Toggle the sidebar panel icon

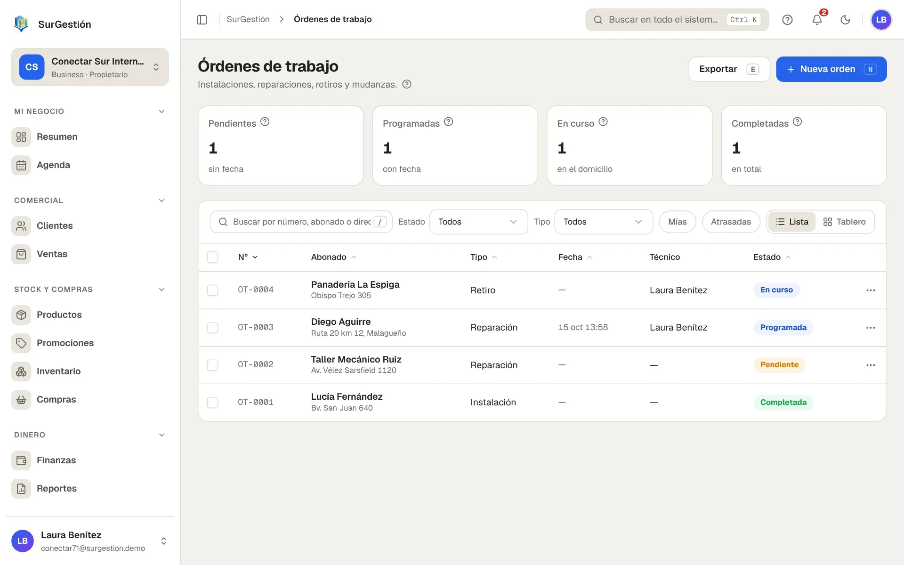coord(202,19)
